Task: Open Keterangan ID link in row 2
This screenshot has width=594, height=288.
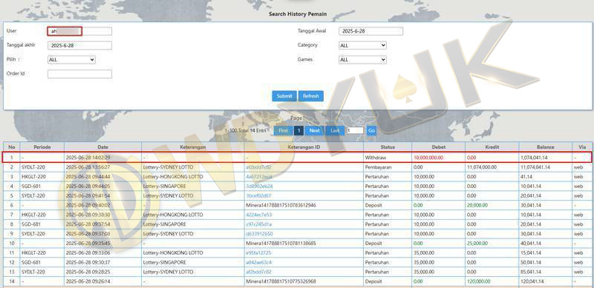Action: click(258, 167)
